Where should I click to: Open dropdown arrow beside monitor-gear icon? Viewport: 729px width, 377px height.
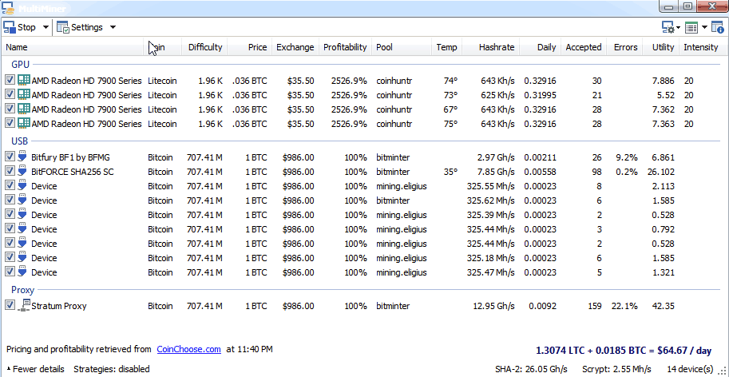[679, 28]
